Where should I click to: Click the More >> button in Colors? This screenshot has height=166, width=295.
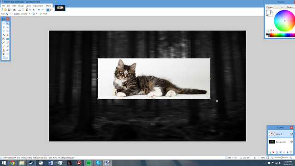click(290, 7)
